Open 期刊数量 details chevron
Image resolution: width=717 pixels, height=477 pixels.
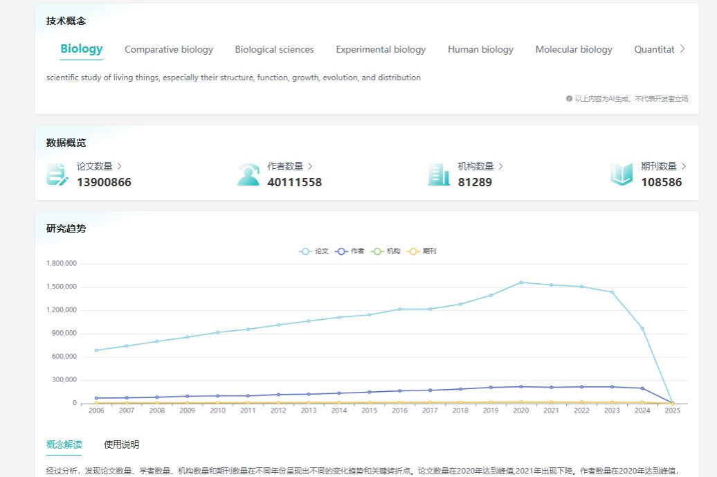(x=684, y=166)
